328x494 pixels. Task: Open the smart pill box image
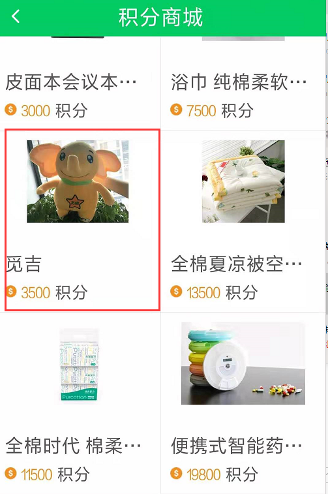point(243,363)
